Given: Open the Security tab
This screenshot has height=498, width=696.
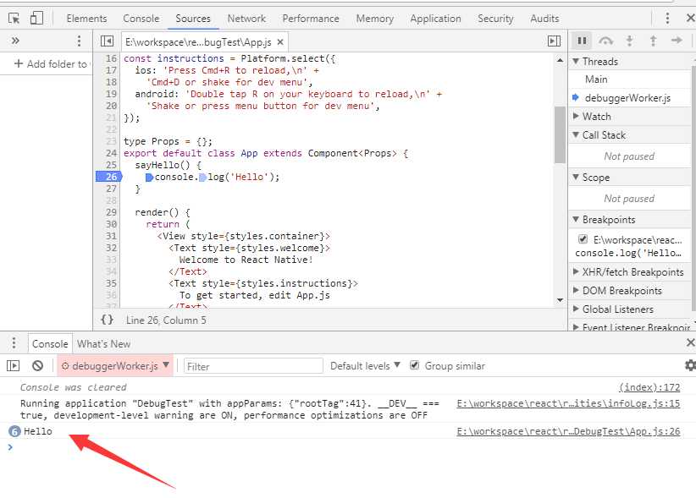Looking at the screenshot, I should pyautogui.click(x=495, y=19).
